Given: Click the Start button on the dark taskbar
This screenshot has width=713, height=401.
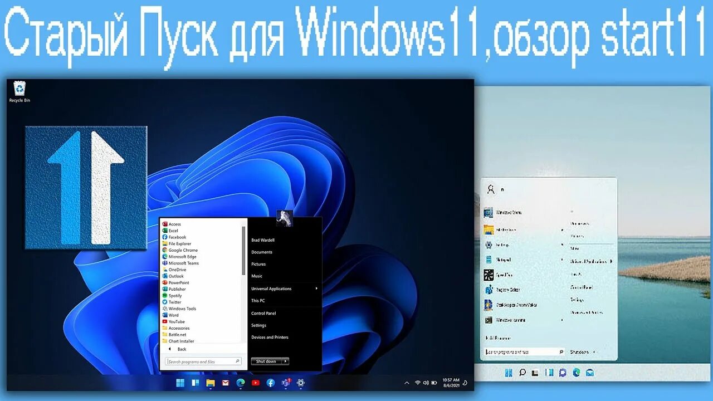Looking at the screenshot, I should [x=180, y=383].
